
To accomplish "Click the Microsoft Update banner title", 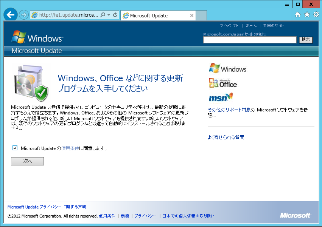I will [x=37, y=51].
